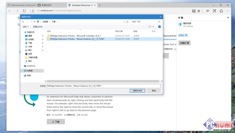
Task: Click the 文件夹 name input field
Action: point(103,86)
